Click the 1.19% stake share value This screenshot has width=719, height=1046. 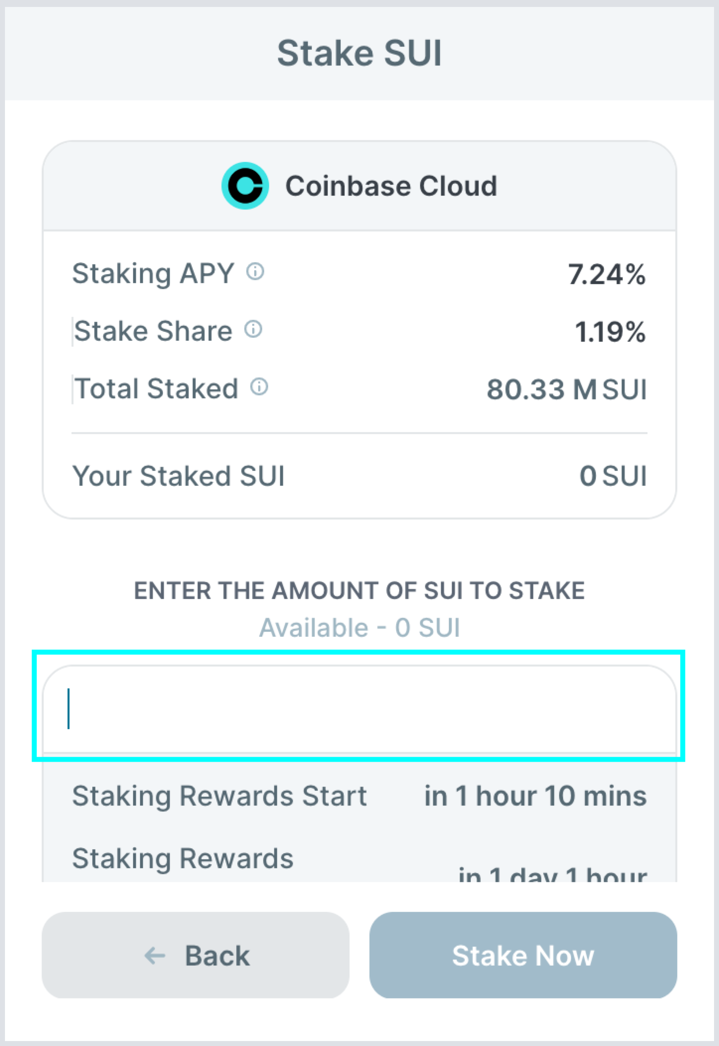coord(610,331)
